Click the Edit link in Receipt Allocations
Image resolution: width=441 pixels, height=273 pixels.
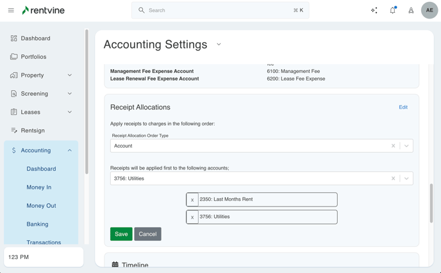point(403,107)
